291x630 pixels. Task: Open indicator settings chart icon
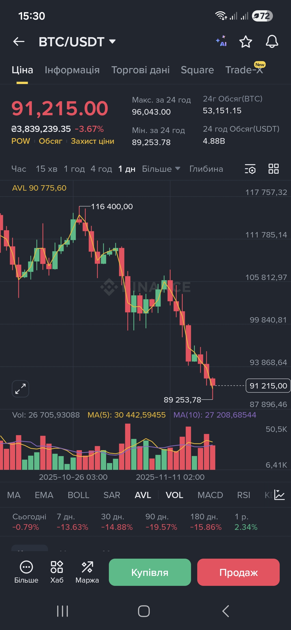pos(279,495)
